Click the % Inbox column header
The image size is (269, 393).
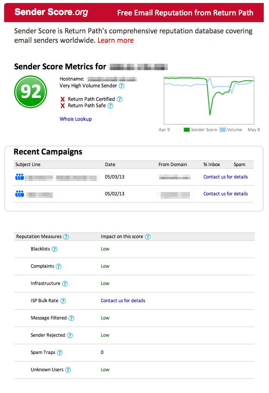[212, 165]
